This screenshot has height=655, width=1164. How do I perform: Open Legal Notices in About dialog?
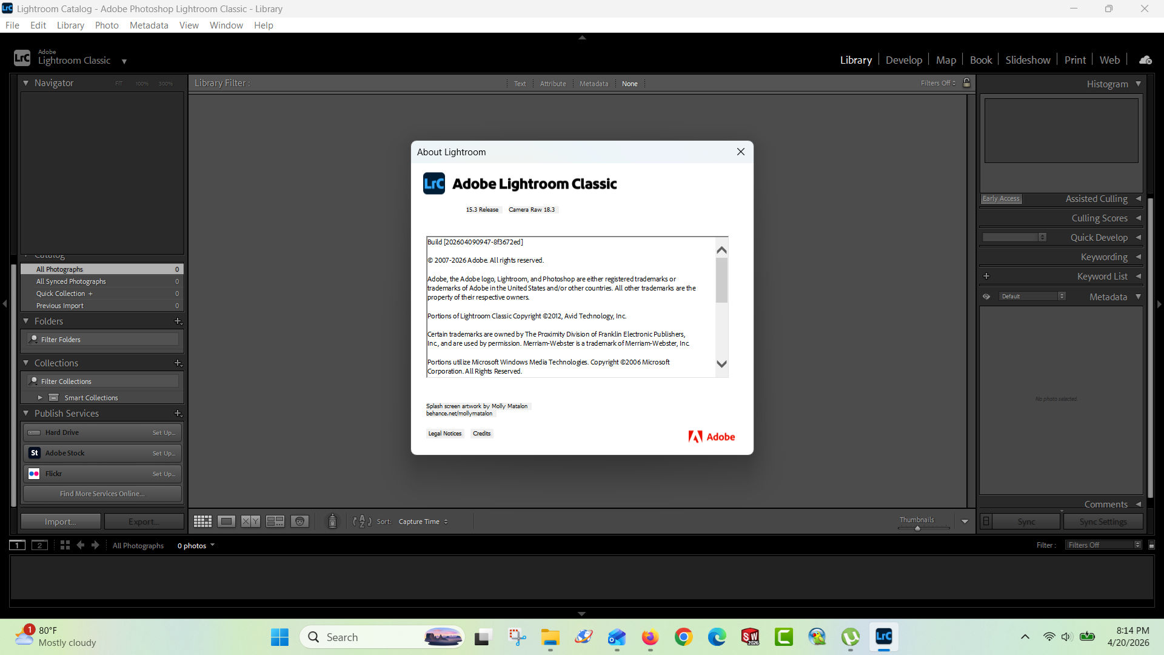445,434
